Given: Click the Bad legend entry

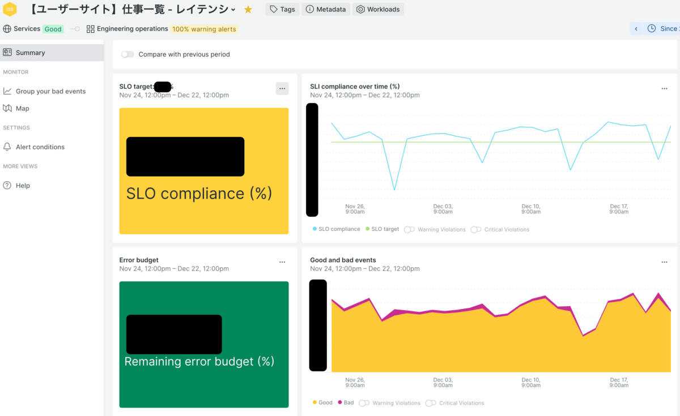Looking at the screenshot, I should pos(346,403).
